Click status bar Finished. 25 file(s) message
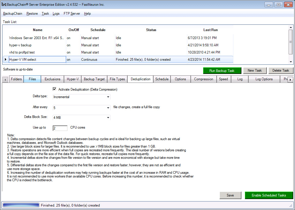Image resolution: width=295 pixels, height=210 pixels. (x=70, y=205)
